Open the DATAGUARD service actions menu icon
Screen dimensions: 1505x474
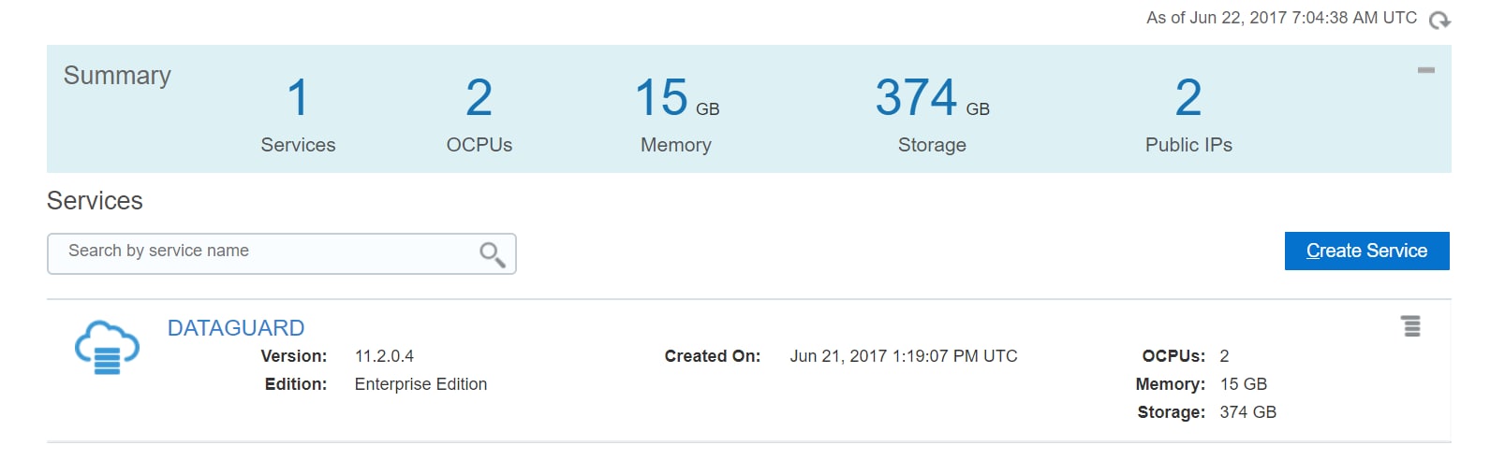pos(1410,326)
